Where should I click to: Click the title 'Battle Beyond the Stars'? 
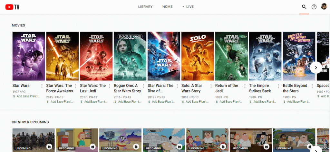point(295,88)
